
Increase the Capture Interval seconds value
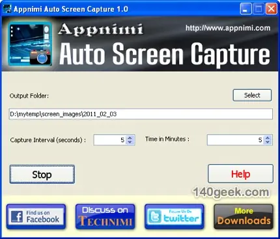[x=130, y=137]
